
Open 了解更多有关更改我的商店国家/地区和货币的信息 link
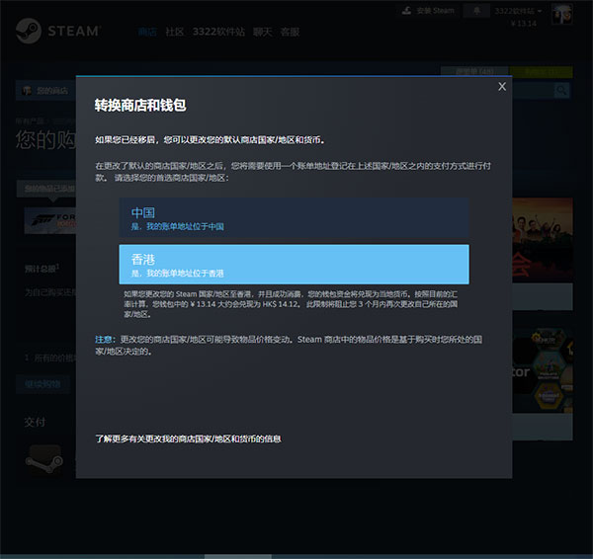[x=188, y=439]
